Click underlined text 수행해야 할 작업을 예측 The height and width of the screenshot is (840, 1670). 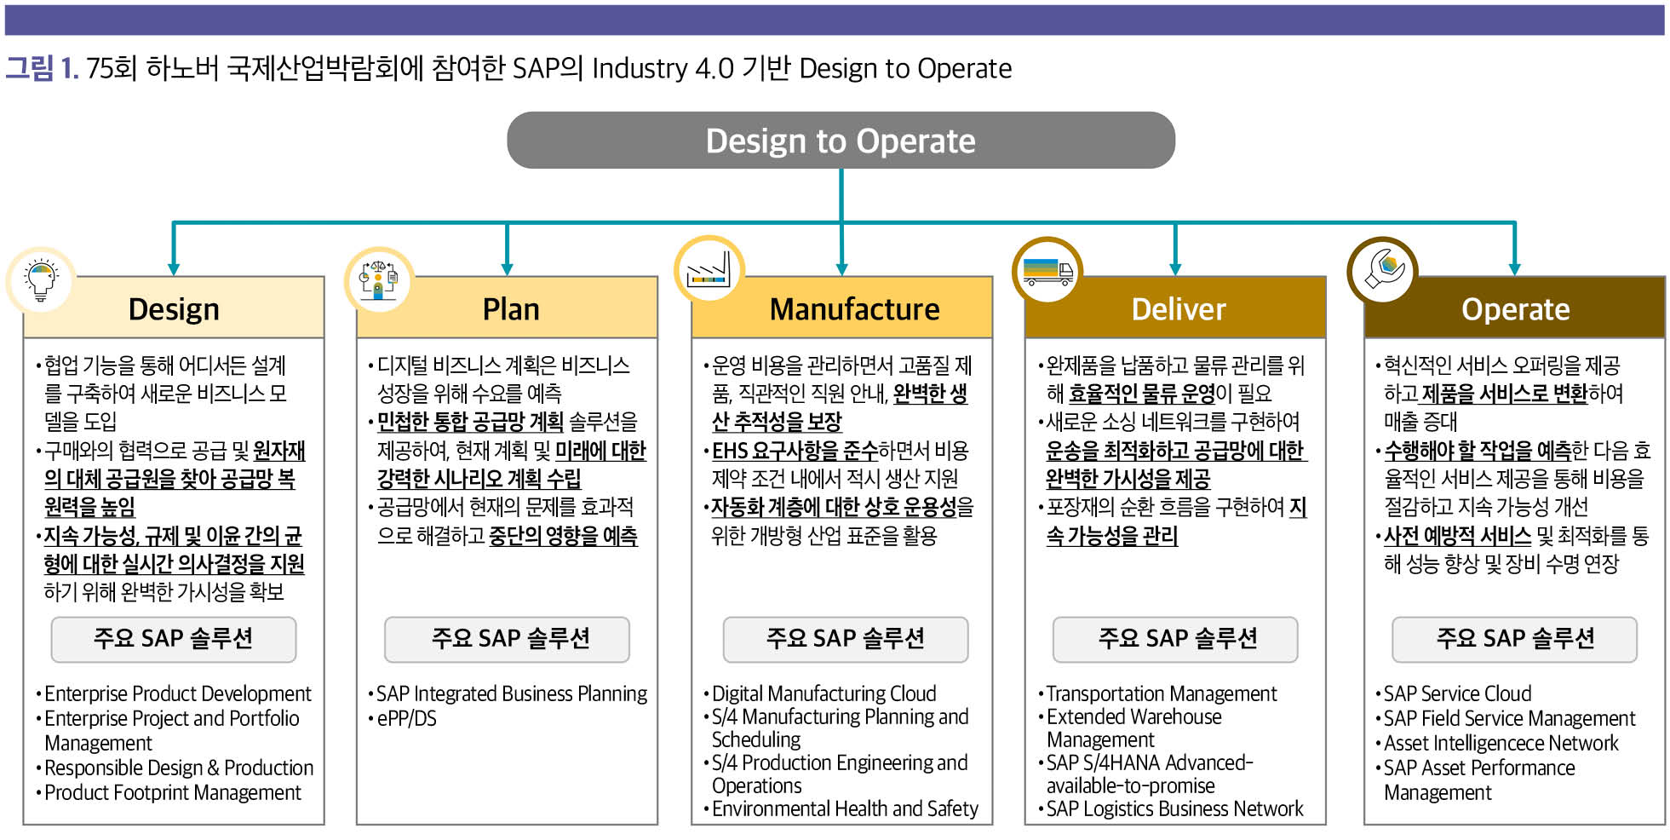(1478, 450)
